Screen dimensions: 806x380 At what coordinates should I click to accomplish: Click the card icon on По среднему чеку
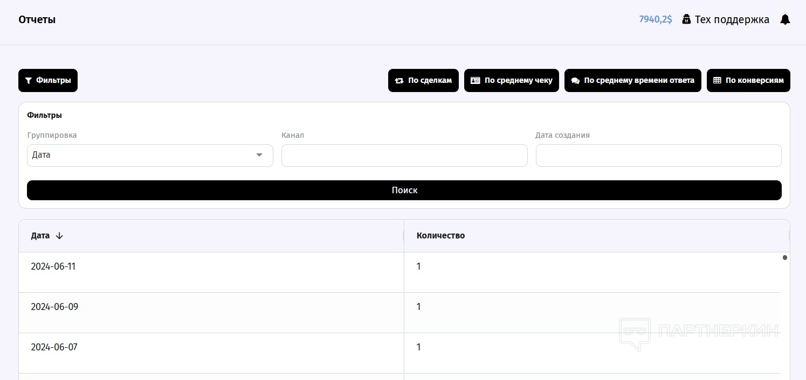coord(475,81)
